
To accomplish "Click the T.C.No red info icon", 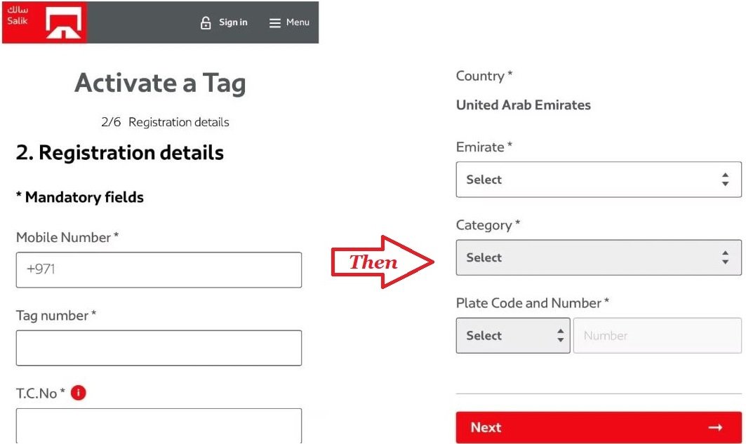I will (x=79, y=393).
